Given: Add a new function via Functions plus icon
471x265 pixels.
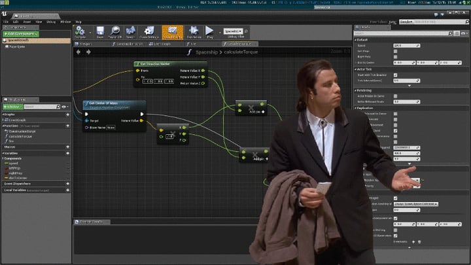Looking at the screenshot, I should click(67, 126).
